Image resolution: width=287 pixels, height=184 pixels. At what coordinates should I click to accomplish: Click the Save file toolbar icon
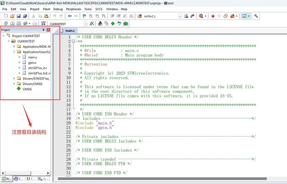point(18,16)
